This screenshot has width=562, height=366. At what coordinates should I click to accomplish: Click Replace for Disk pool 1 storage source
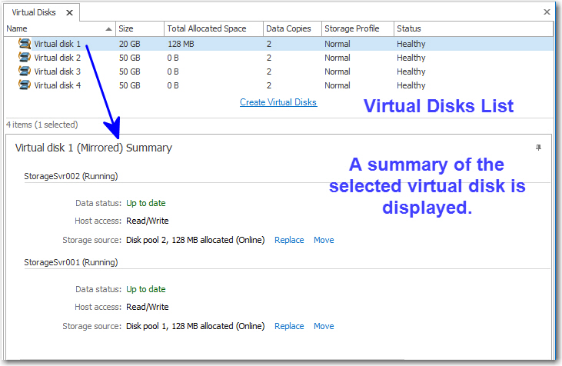tap(289, 326)
